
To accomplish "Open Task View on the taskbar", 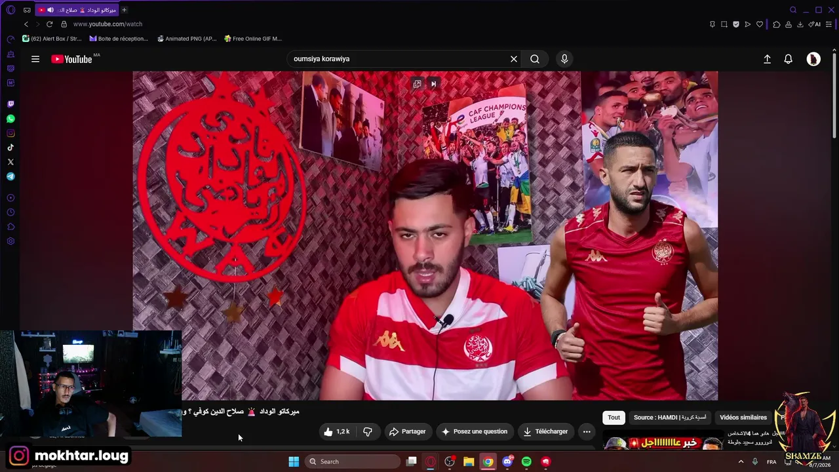I will 412,462.
